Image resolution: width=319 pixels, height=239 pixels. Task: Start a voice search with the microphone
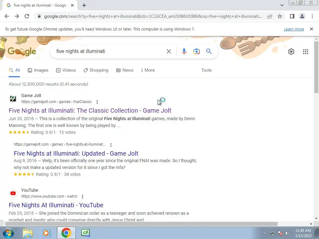[x=184, y=51]
